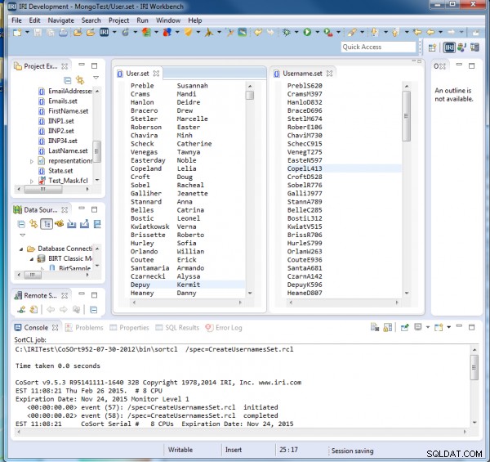Click define connection icon in Remote Systems
490x462 pixels.
(x=21, y=310)
